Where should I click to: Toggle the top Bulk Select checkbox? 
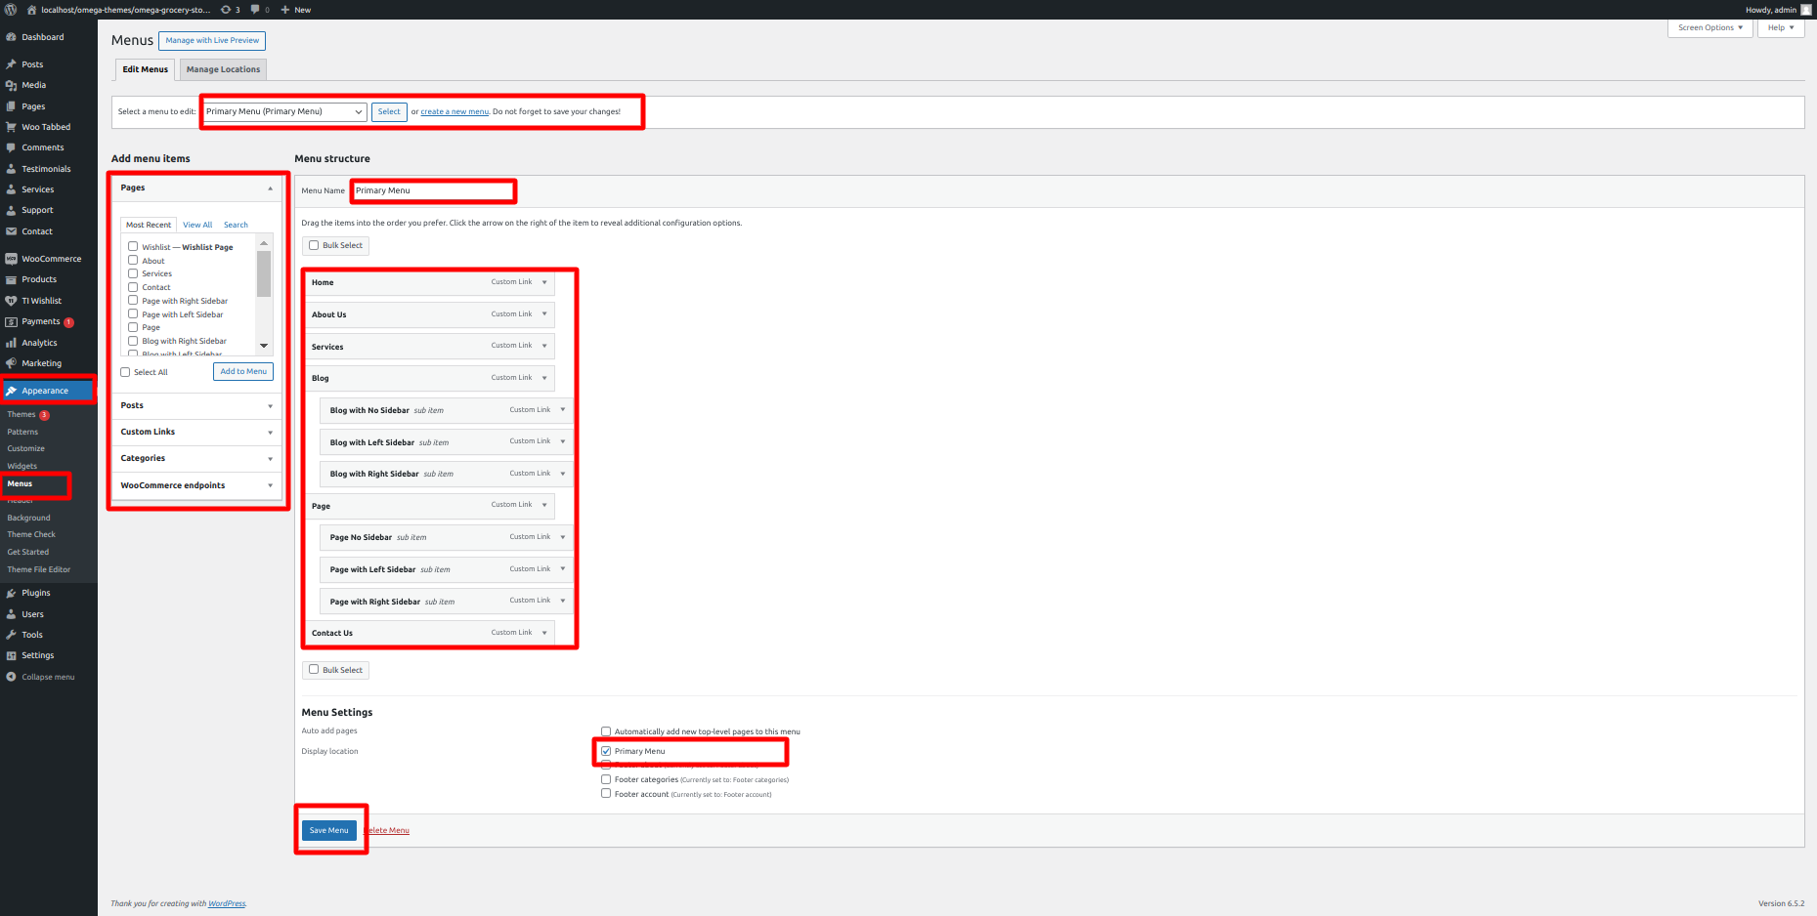(314, 245)
